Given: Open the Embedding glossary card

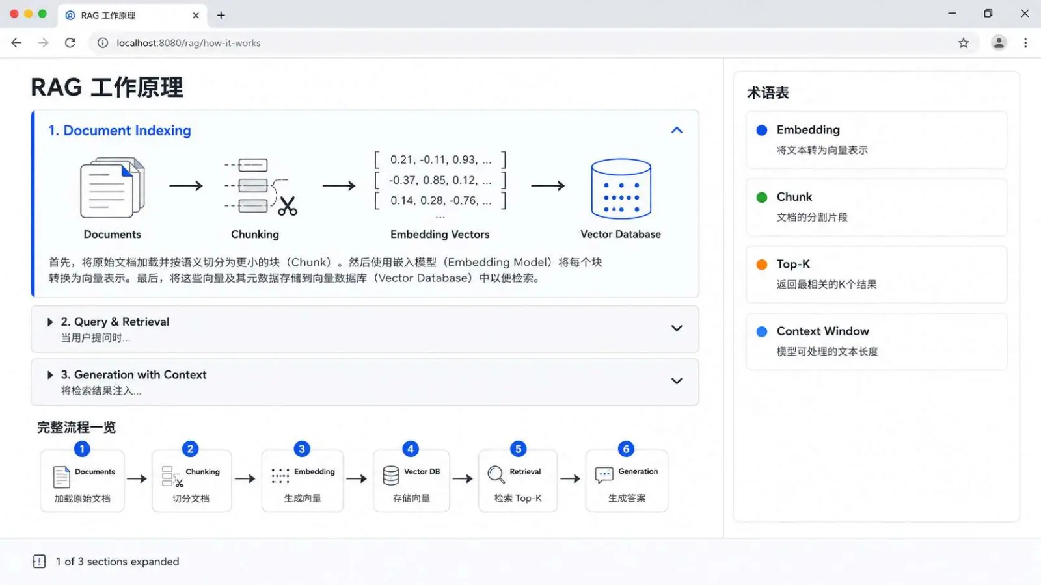Looking at the screenshot, I should [876, 140].
